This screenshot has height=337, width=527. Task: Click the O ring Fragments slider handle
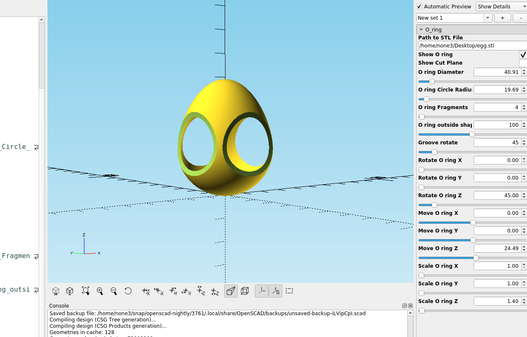tap(422, 117)
